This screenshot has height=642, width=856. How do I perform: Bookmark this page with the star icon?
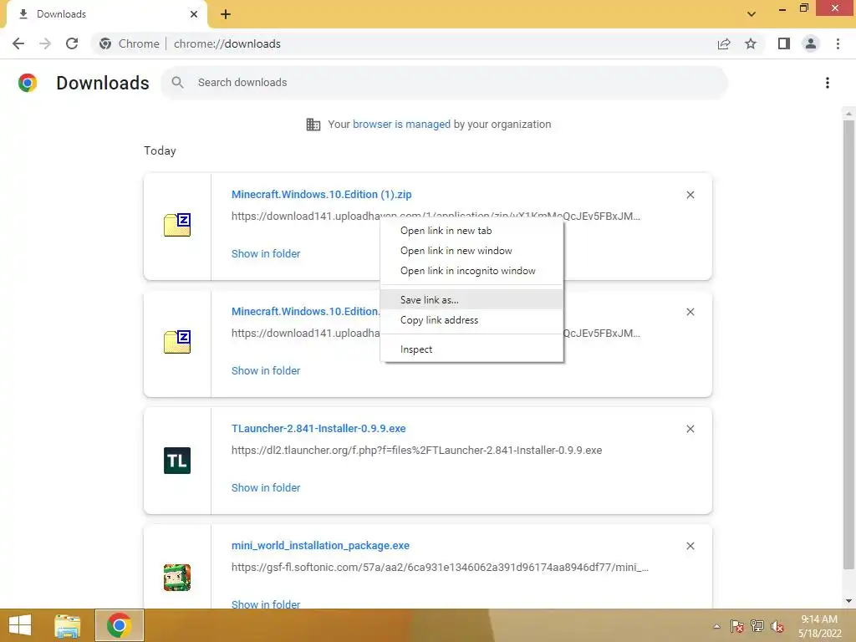coord(751,43)
